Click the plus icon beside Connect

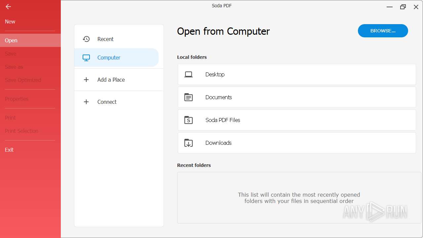(86, 102)
